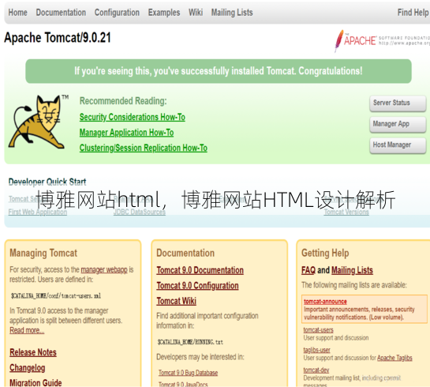Click the Developer Quick Start heading

pyautogui.click(x=47, y=182)
